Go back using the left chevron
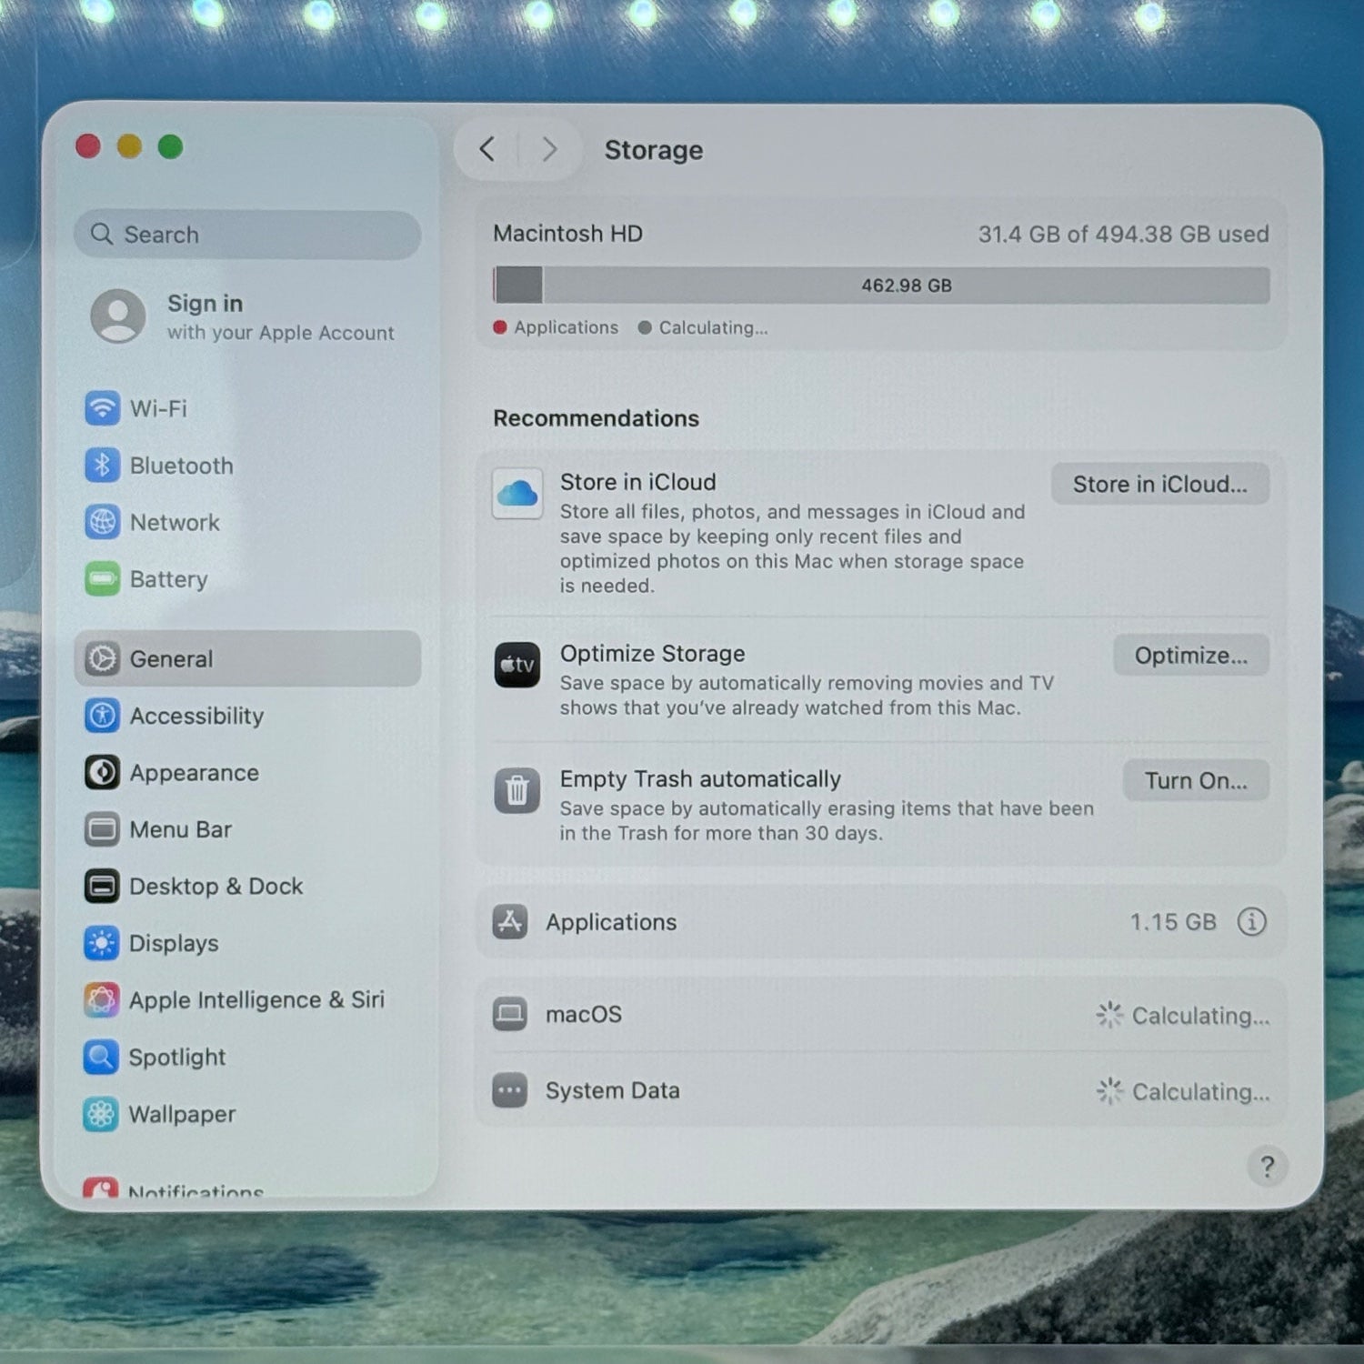Screen dimensions: 1364x1364 pyautogui.click(x=488, y=149)
